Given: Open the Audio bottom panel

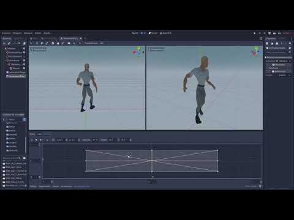Looking at the screenshot, I should coord(55,186).
